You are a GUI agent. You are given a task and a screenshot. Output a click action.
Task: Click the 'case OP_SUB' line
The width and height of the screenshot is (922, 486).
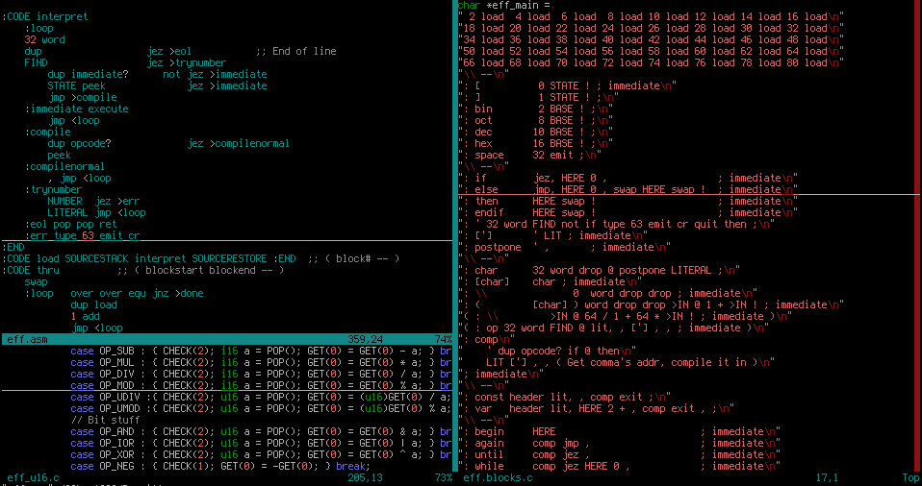(261, 351)
